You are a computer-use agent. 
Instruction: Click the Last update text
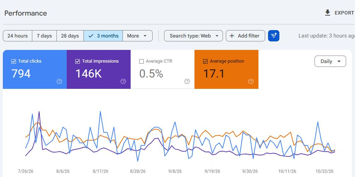point(327,36)
